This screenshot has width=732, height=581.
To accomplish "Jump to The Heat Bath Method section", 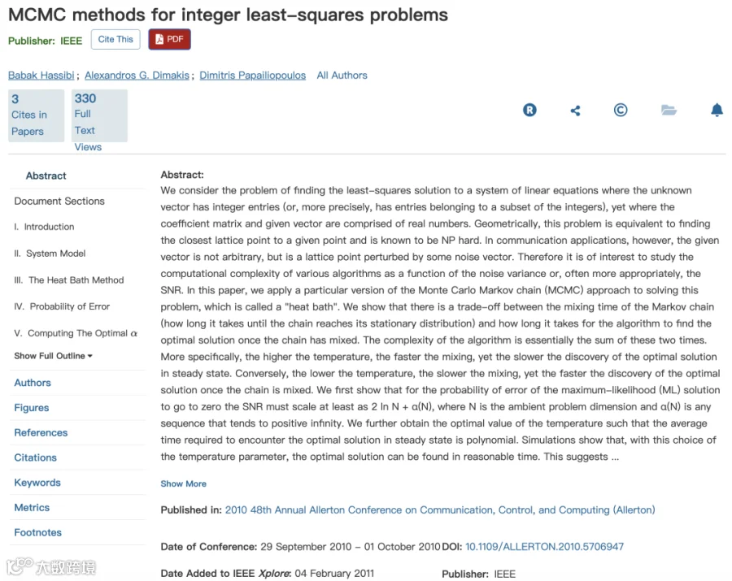I will click(x=69, y=280).
